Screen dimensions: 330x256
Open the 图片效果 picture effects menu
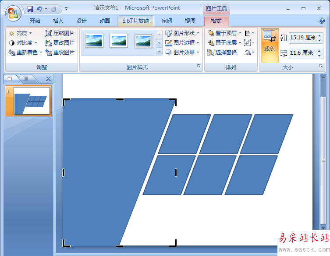coord(182,53)
